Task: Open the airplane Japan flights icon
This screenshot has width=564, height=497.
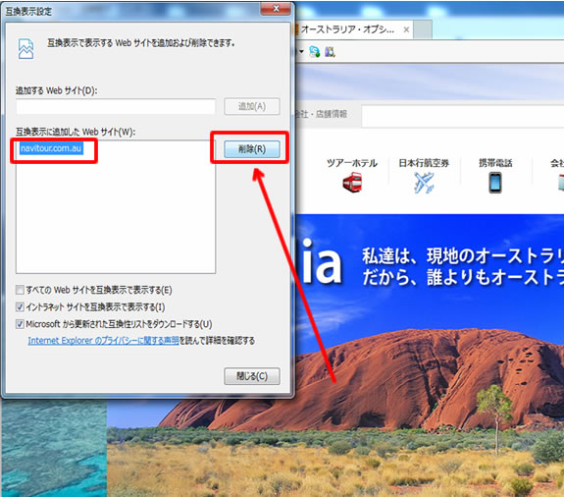Action: 424,183
